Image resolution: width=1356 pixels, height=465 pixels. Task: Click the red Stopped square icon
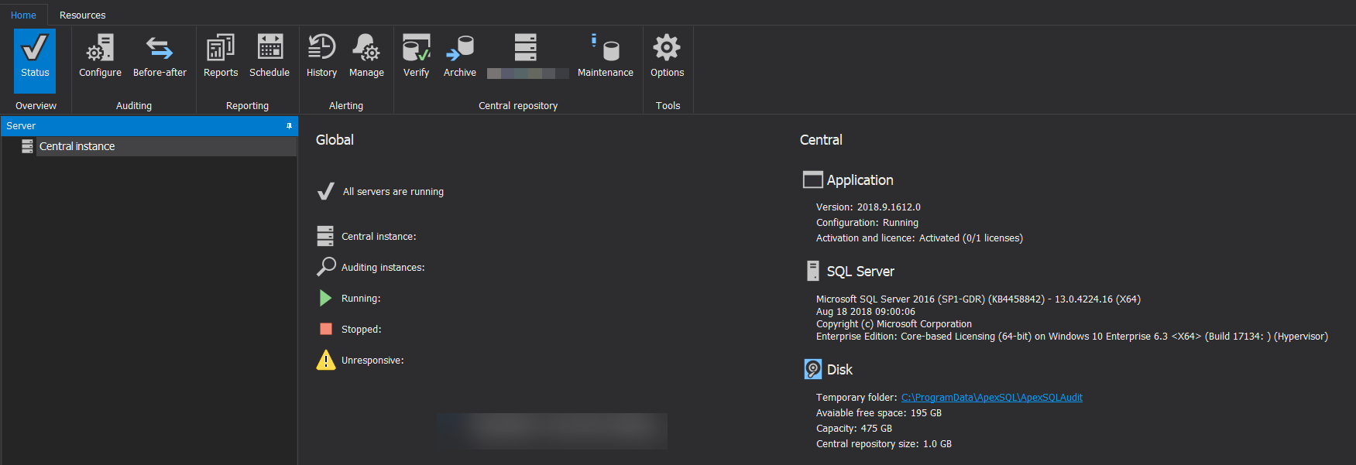tap(326, 329)
